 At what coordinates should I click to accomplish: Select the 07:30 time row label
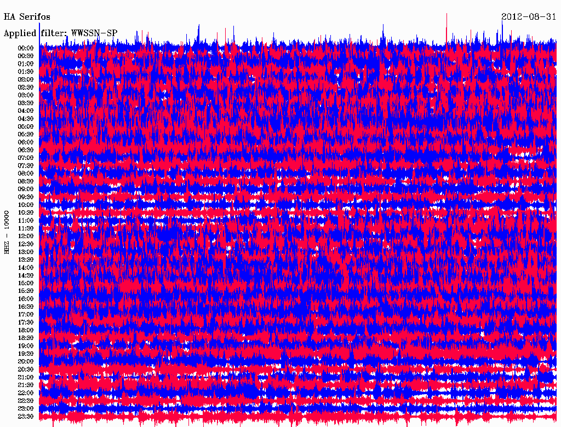point(26,166)
